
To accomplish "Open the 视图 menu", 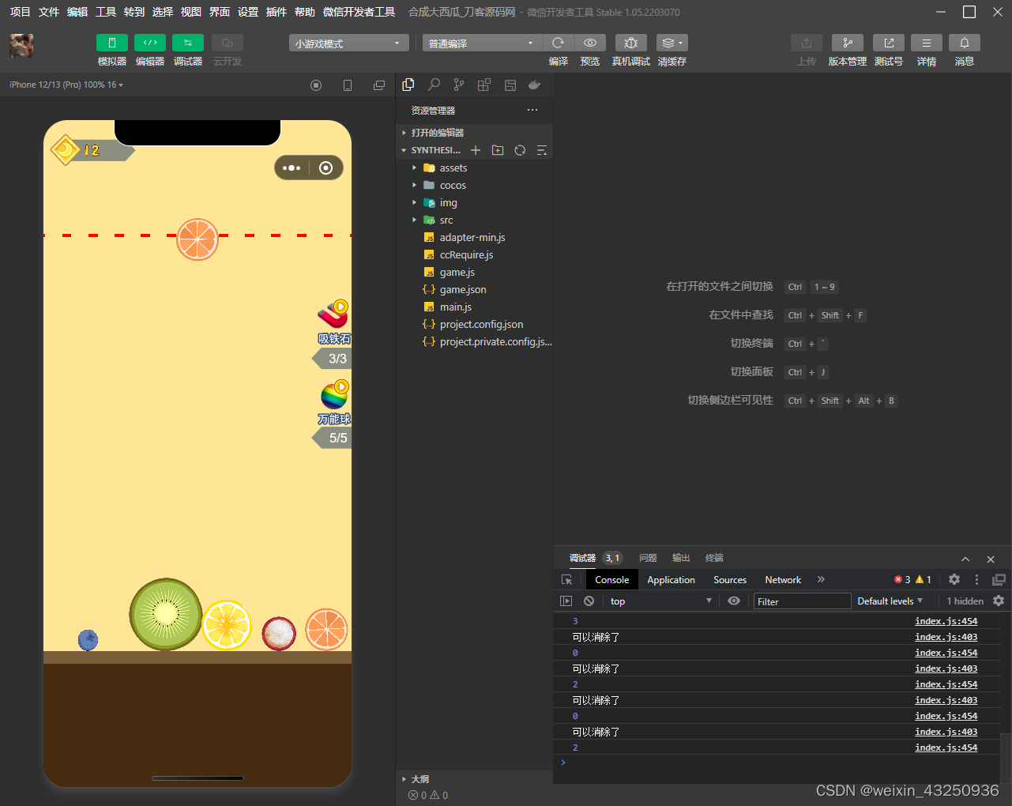I will click(x=190, y=12).
